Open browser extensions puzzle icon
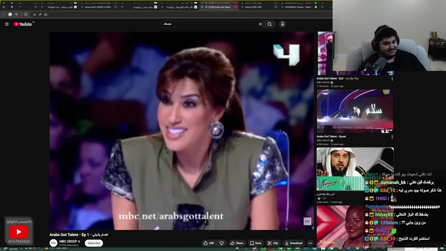Image resolution: width=446 pixels, height=251 pixels. (x=26, y=14)
